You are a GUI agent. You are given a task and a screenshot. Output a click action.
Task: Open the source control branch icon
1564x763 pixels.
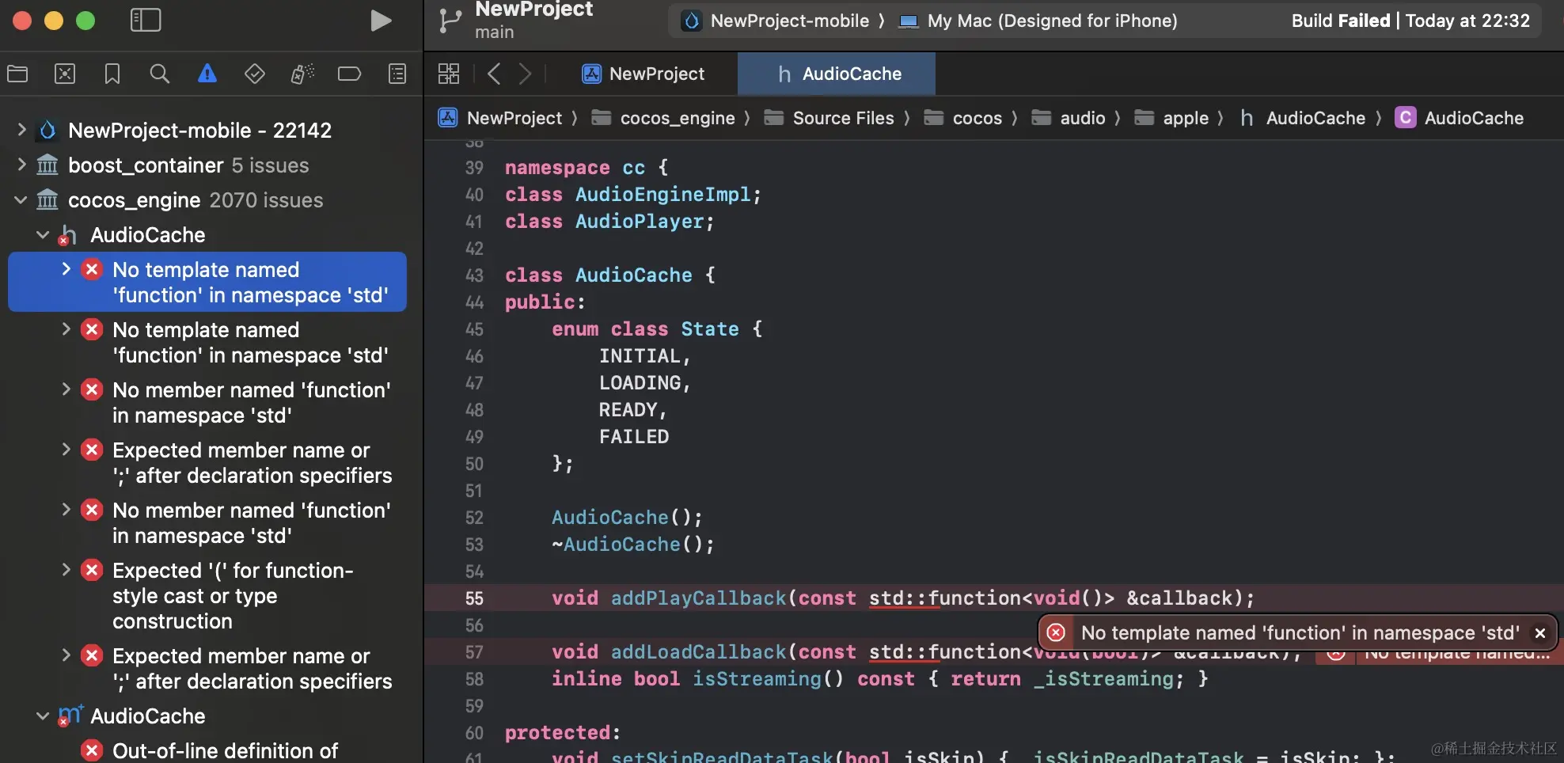(x=450, y=21)
